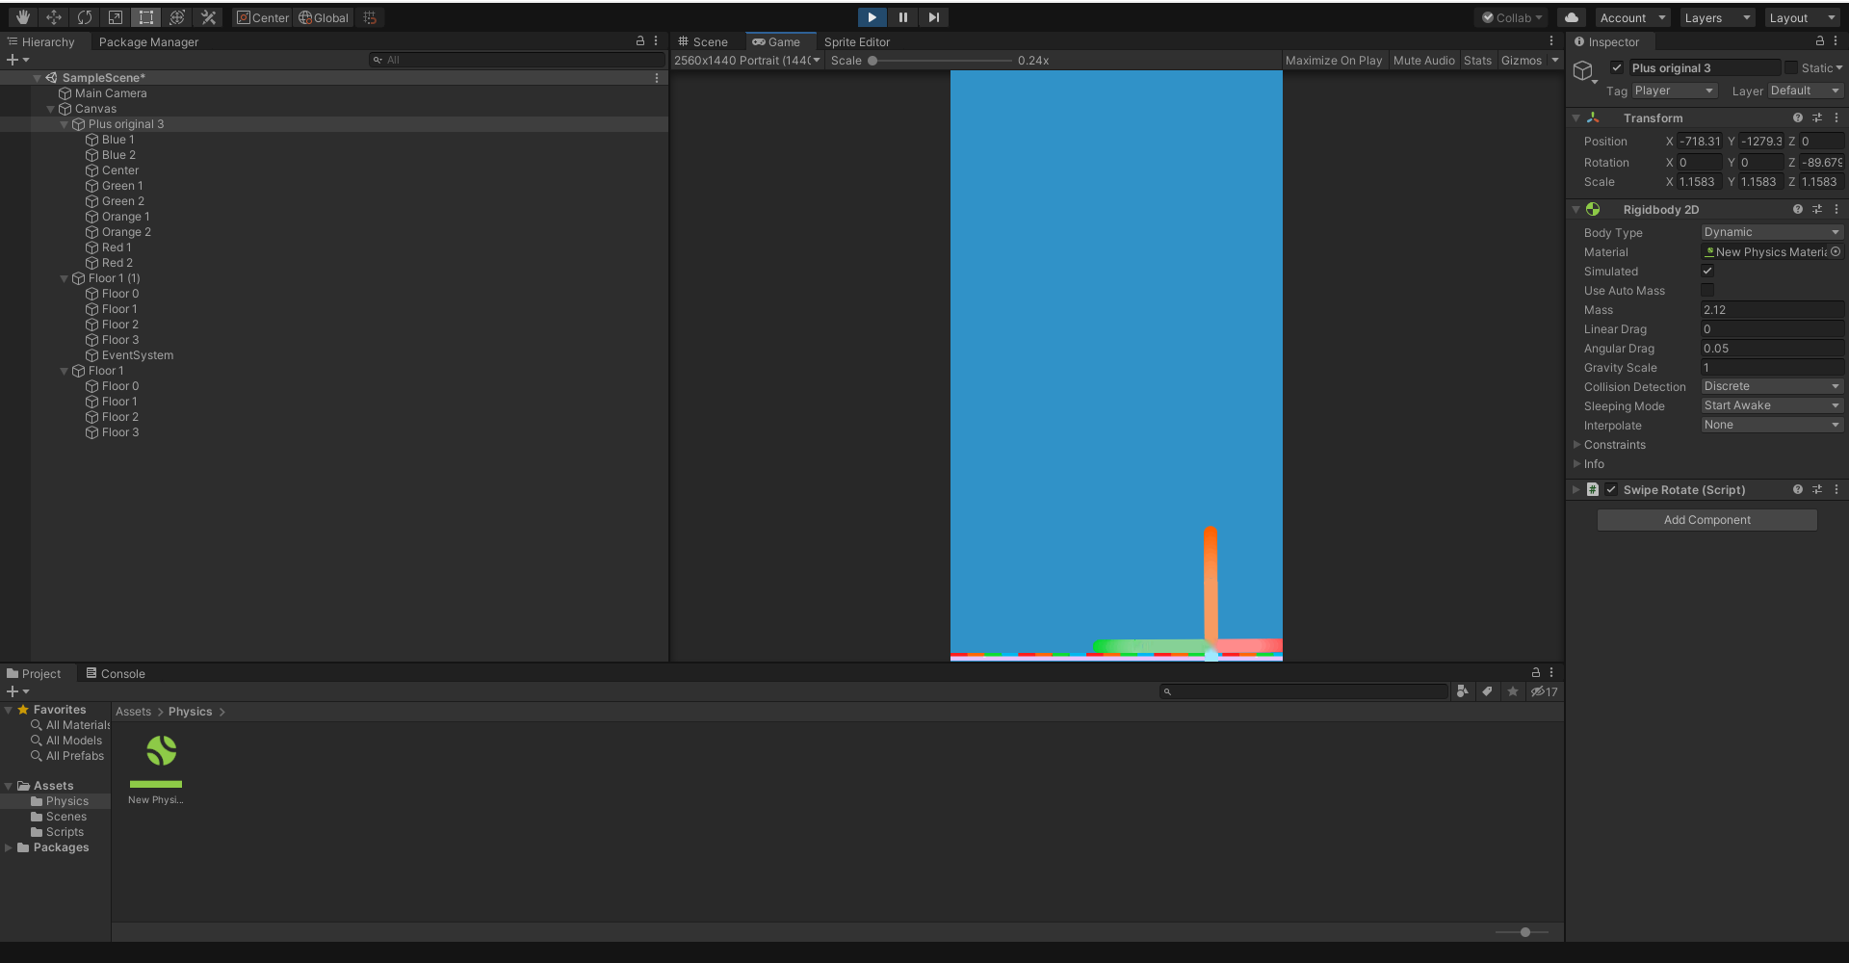Open Collision Detection dropdown

1772,386
